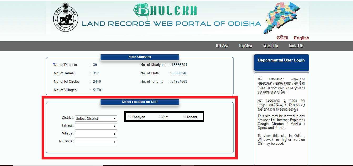Screen dimensions: 353x166
Task: Select the Plot radio button
Action: coord(161,116)
